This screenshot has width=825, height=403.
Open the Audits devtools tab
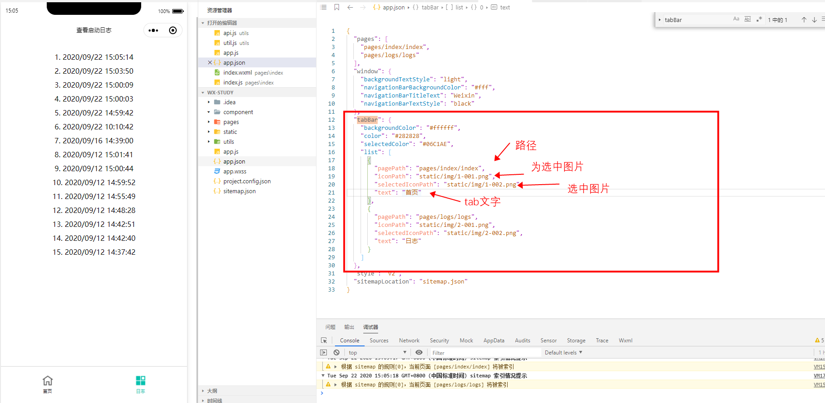click(x=522, y=341)
